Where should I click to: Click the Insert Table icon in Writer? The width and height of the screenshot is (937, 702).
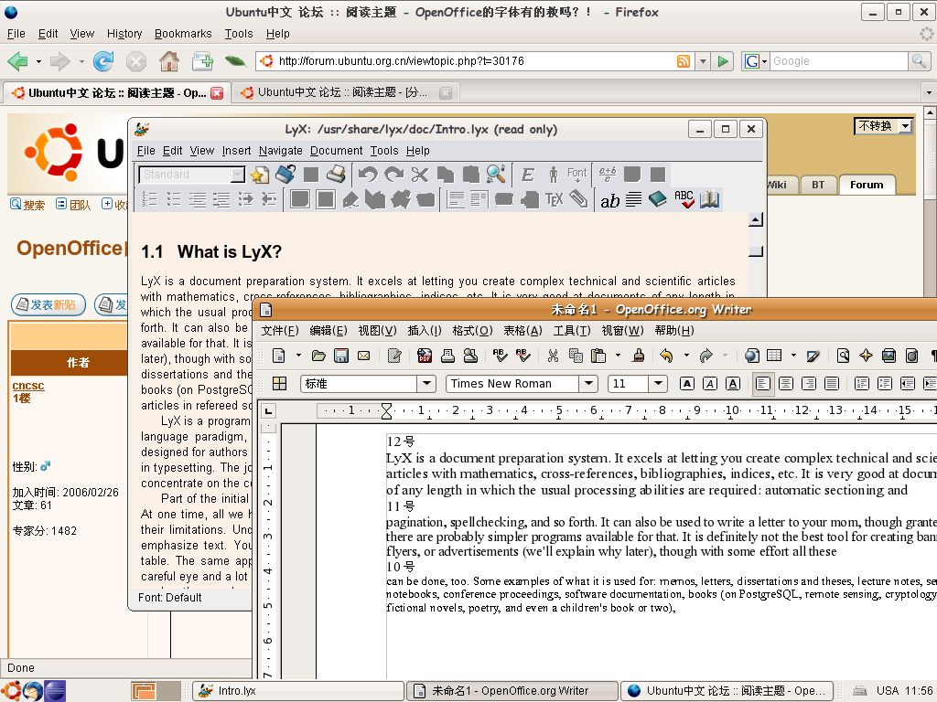pos(774,356)
